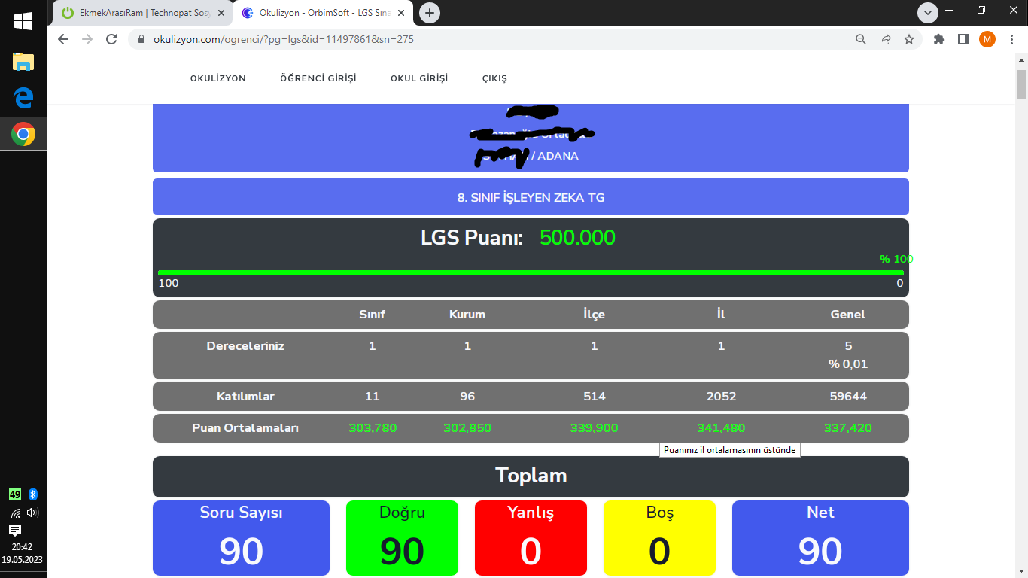Screen dimensions: 1028x578
Task: Select the red Yanlış card
Action: [x=531, y=538]
